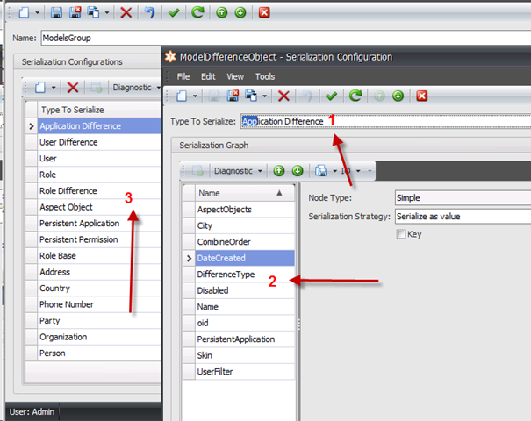Click red Delete X in Serialization Configuration toolbar
Screen dimensions: 531x421
click(283, 96)
